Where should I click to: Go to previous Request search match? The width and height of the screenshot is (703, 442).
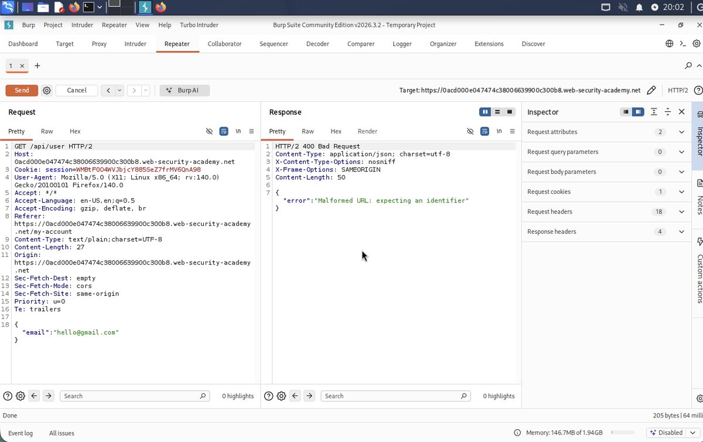34,396
